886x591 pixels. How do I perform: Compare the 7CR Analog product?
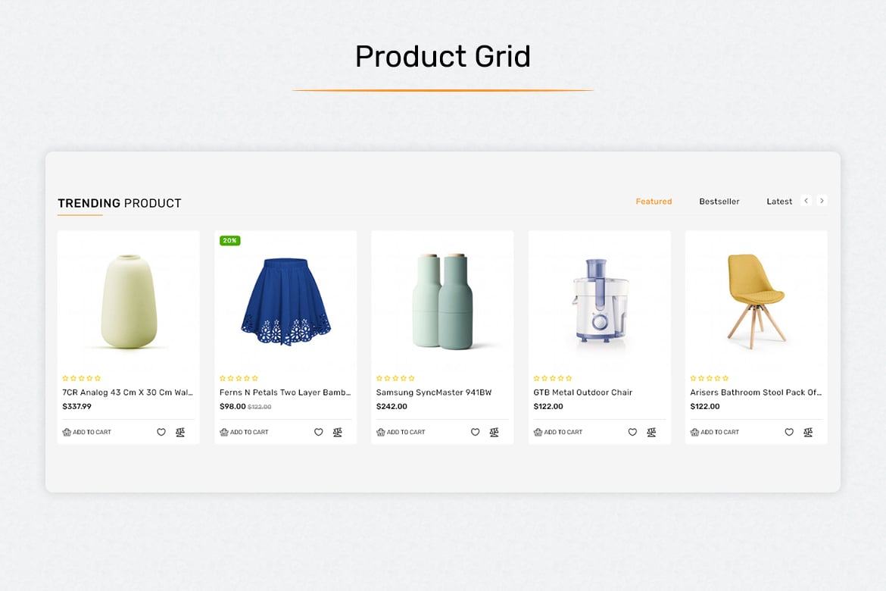pos(180,432)
